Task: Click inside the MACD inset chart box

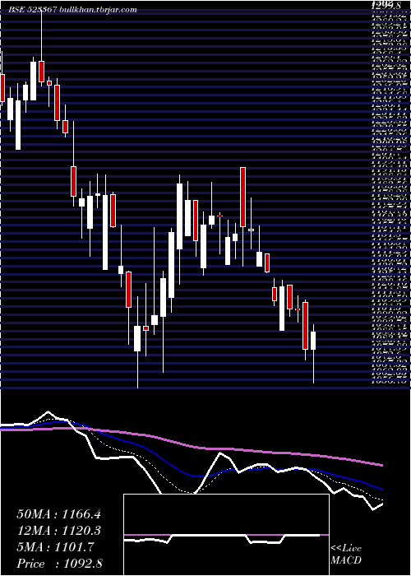Action: point(226,535)
